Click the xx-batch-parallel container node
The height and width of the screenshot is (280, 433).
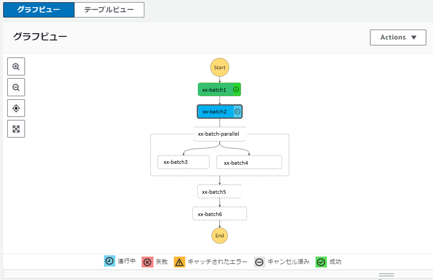(x=219, y=134)
